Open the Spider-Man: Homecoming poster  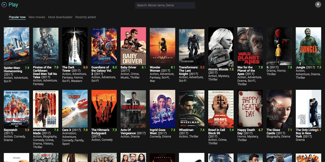pos(17,46)
